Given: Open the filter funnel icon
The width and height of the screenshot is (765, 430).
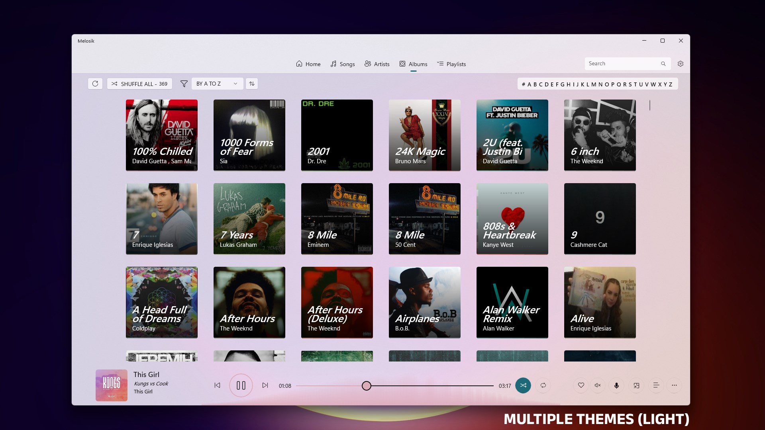Looking at the screenshot, I should 184,84.
